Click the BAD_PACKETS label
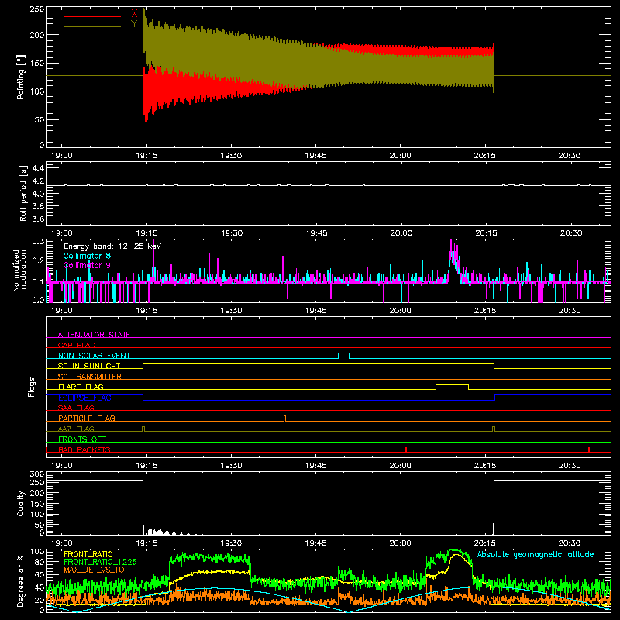620x620 pixels. coord(84,449)
